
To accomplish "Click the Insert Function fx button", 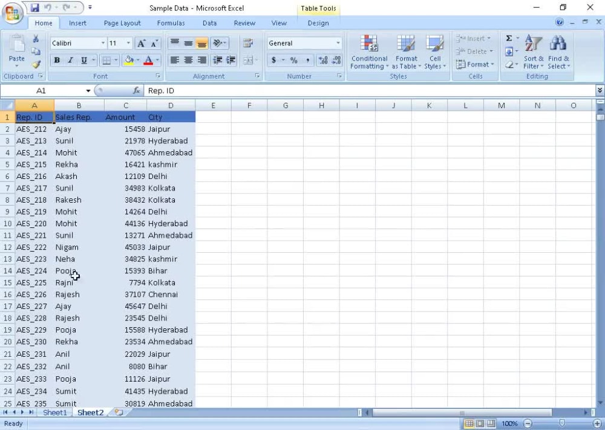I will 136,90.
